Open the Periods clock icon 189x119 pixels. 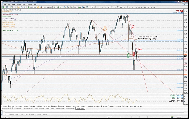point(83,7)
